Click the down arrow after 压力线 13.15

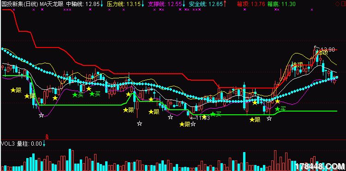click(143, 4)
